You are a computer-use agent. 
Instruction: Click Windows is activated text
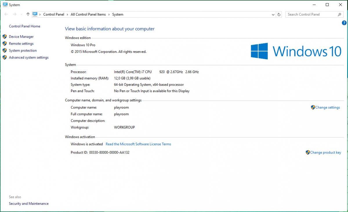87,144
